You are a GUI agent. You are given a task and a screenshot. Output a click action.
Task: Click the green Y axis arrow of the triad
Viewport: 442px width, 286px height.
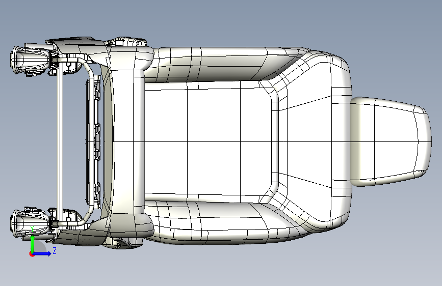33,244
